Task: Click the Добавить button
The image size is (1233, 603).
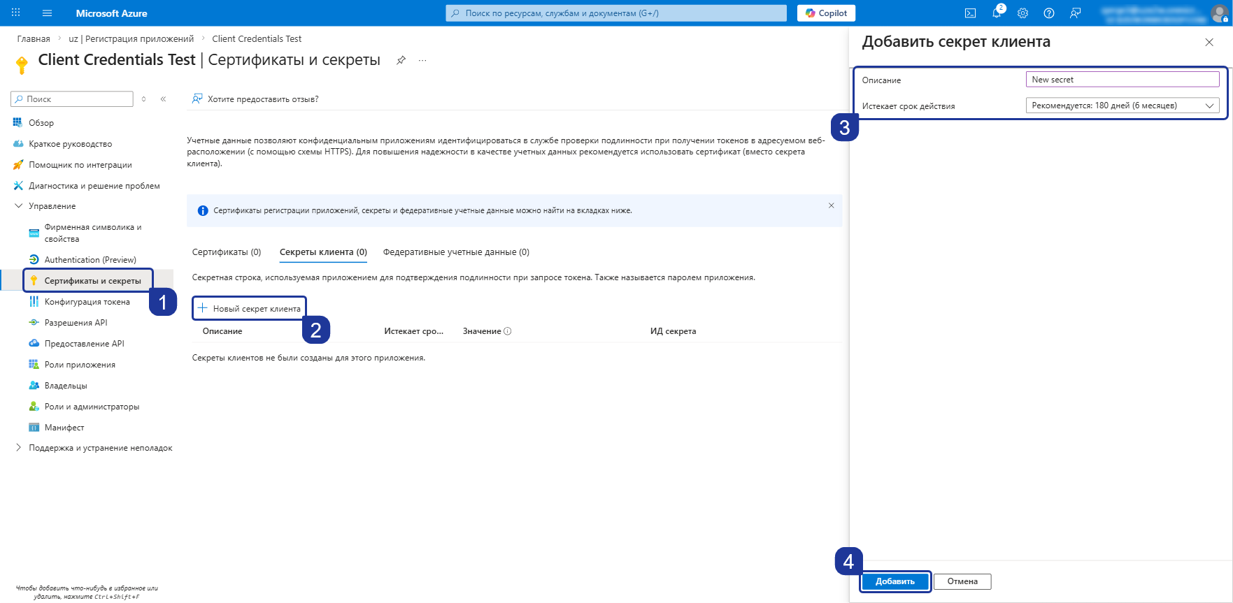Action: [x=895, y=581]
